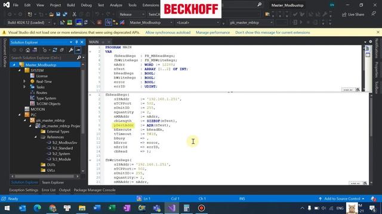
Task: Toggle the Solution Explorer auto-hide pin
Action: point(76,42)
